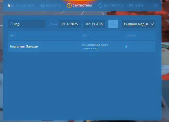Open the УЧАСТНИКИ tab

tap(25, 5)
